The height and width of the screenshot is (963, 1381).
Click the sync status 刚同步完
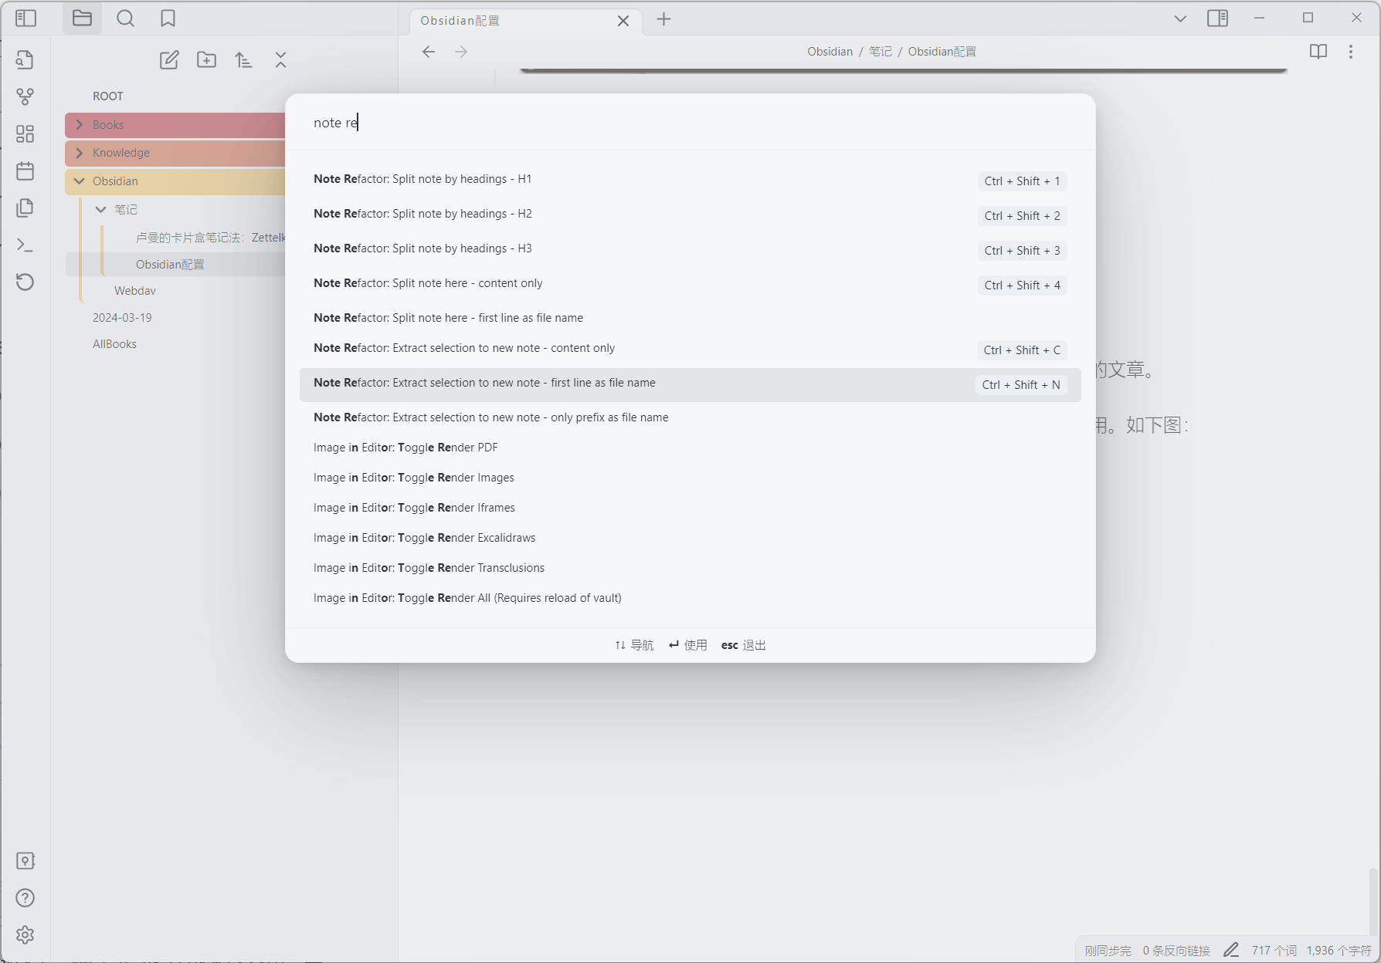(1108, 951)
